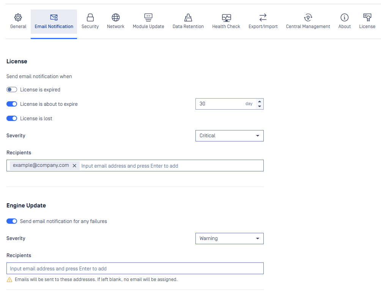Screen dimensions: 381x292
Task: Open the Security padlock icon
Action: [90, 17]
